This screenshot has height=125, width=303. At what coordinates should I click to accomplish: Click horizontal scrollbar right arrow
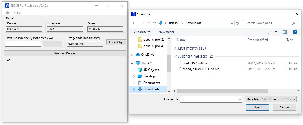tap(299, 91)
